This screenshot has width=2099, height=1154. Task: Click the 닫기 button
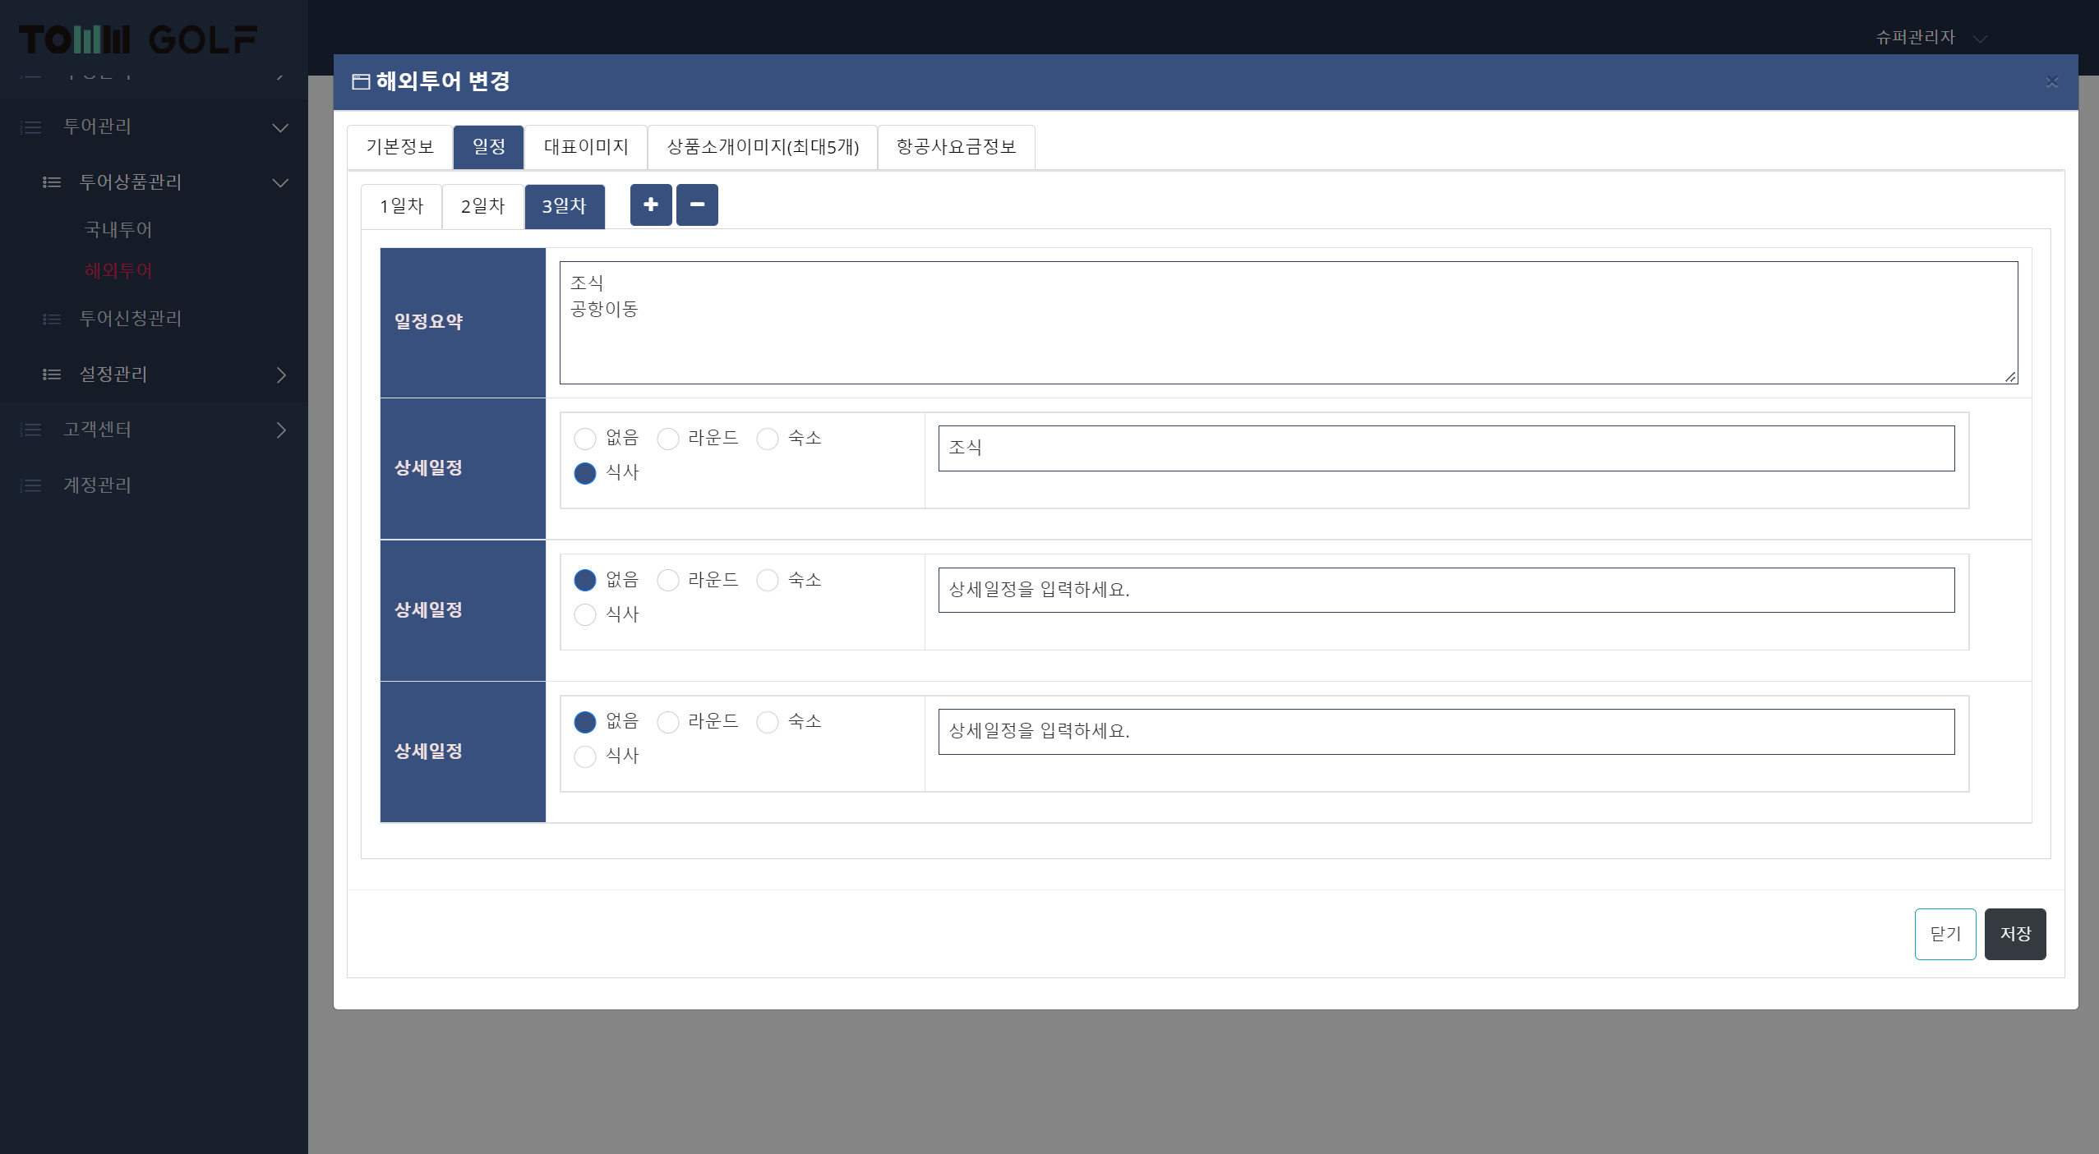[x=1944, y=934]
